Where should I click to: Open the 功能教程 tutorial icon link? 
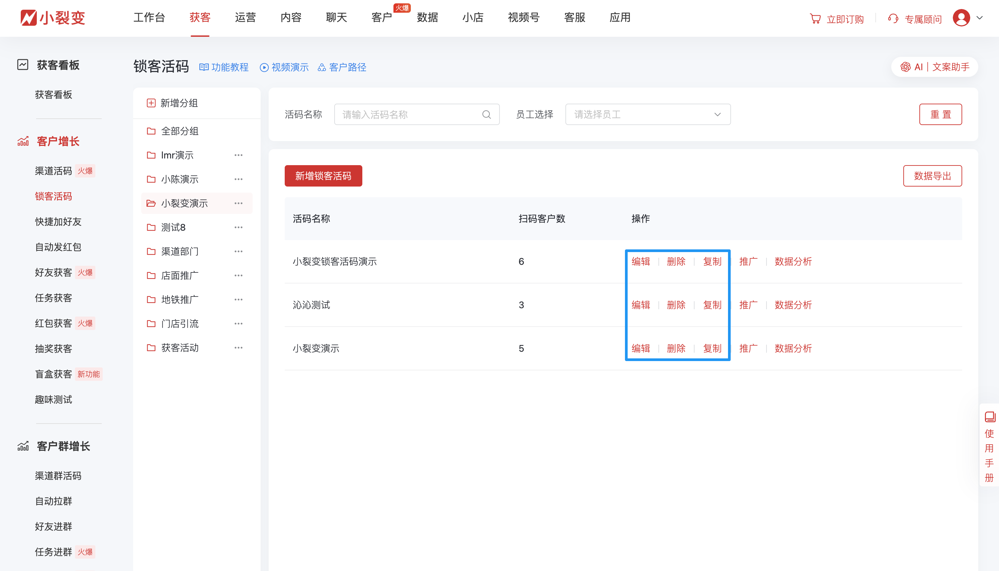tap(204, 67)
